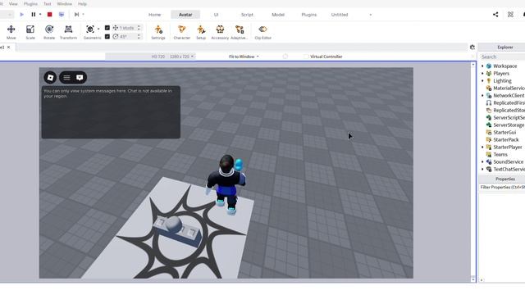
Task: Click the Geometric collision mode icon
Action: click(90, 29)
